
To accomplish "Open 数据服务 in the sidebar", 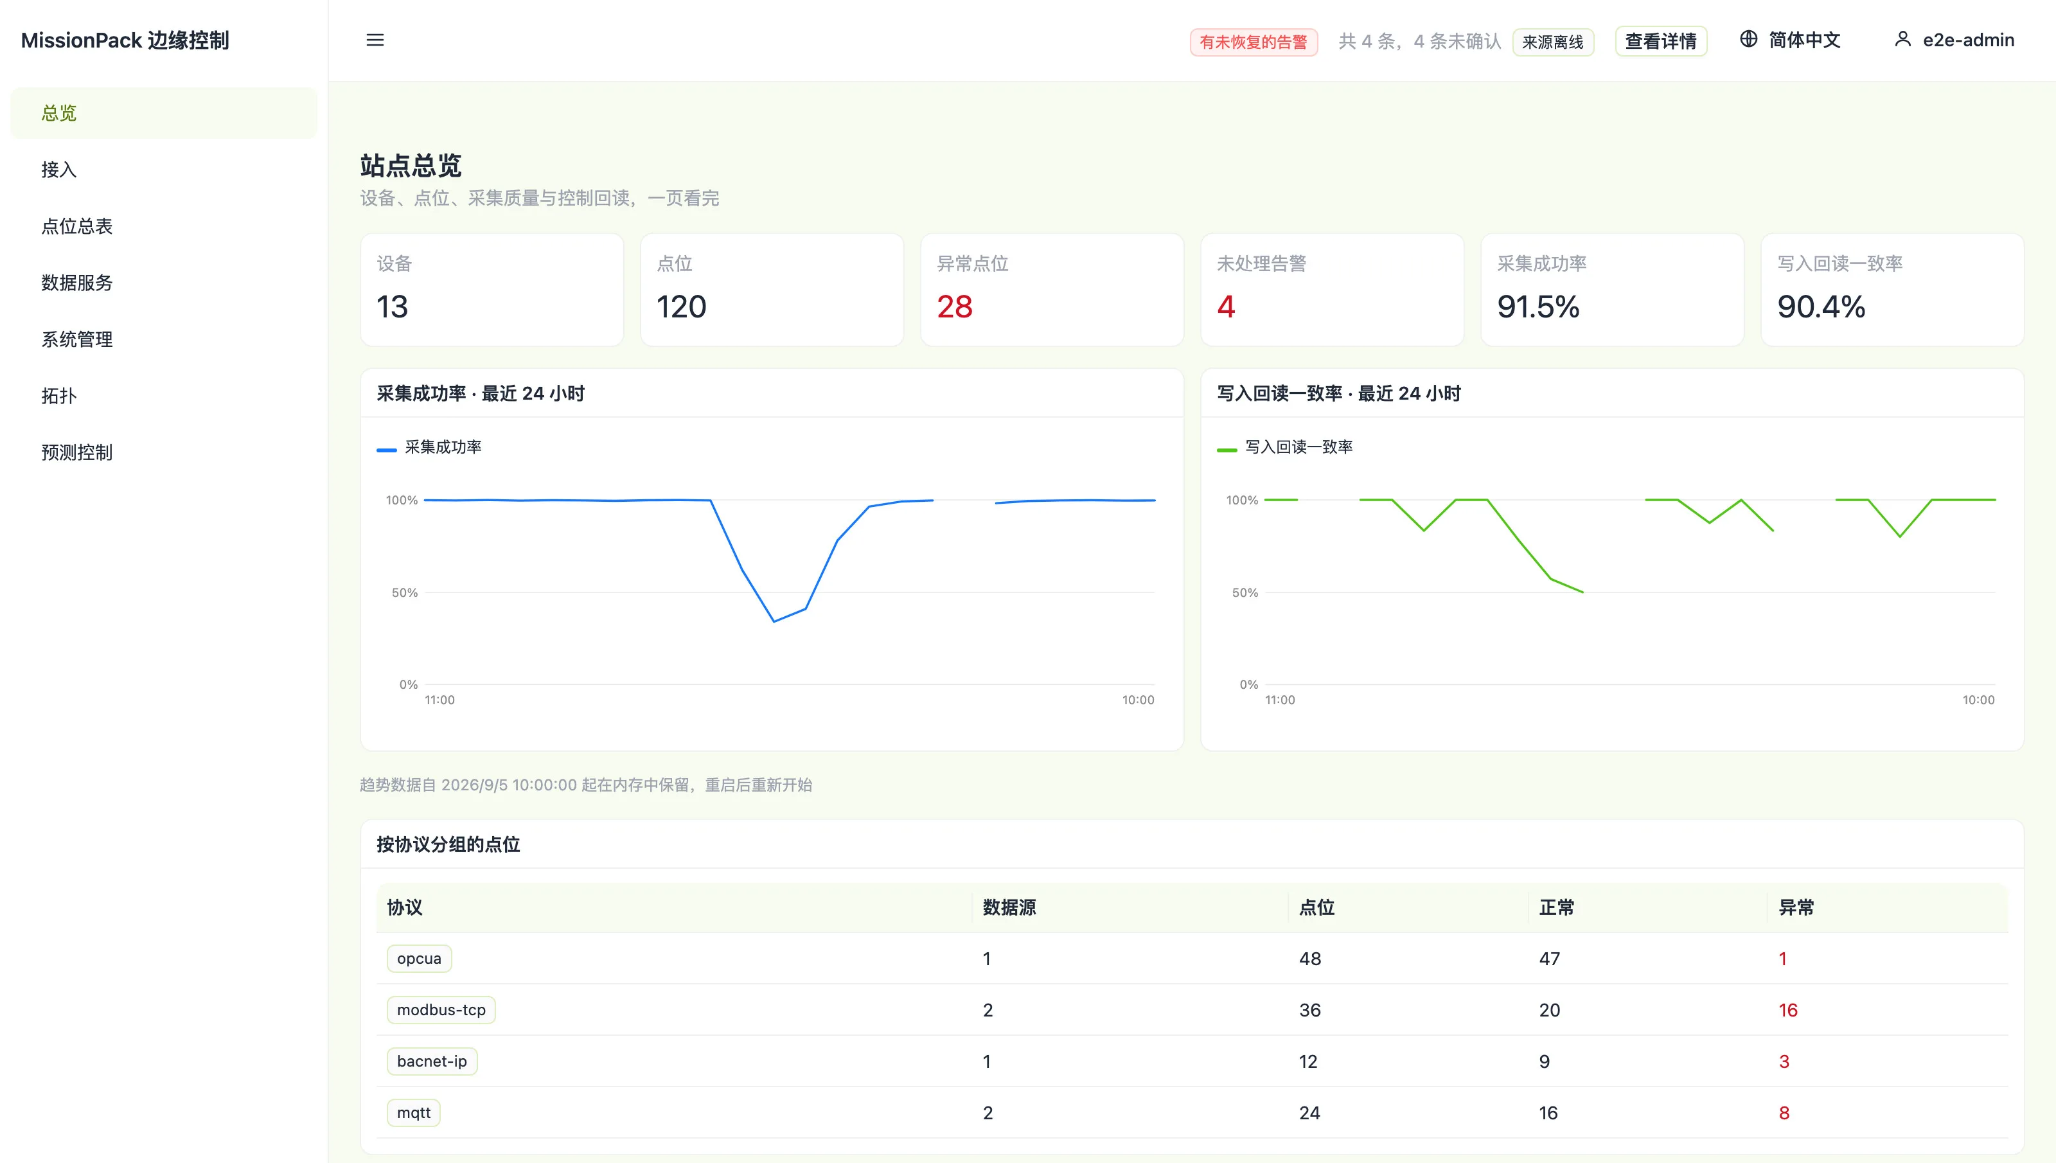I will (x=164, y=283).
